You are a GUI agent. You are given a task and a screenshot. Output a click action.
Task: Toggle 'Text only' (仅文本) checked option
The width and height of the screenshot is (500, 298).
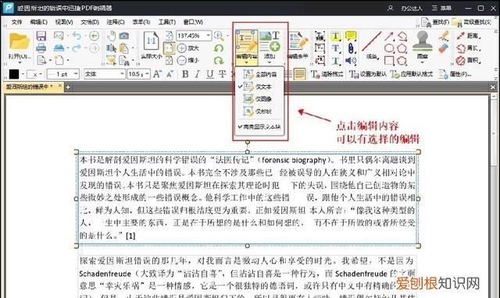[259, 87]
